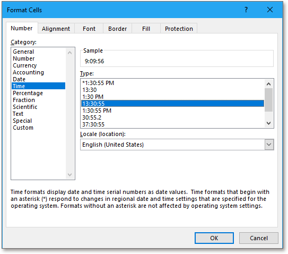Confirm with the OK button

214,238
